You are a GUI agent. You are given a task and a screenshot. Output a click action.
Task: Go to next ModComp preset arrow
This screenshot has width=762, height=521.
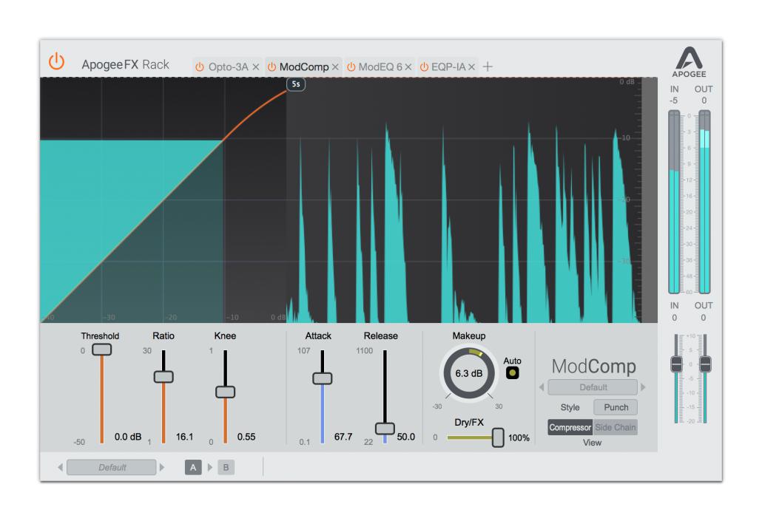pyautogui.click(x=643, y=387)
